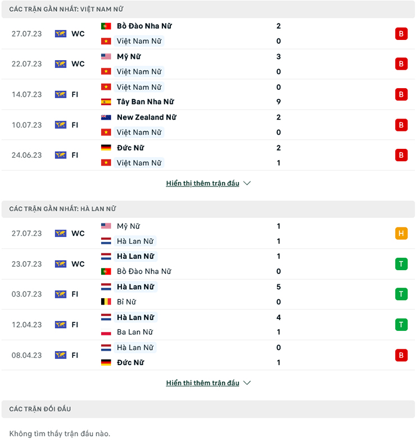
Task: Click the WC competition icon on 23.07.23
Action: click(61, 264)
